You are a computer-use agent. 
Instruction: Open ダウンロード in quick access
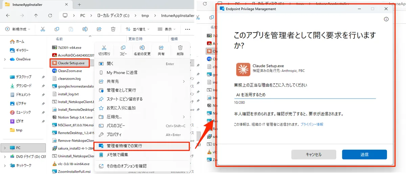(21, 86)
